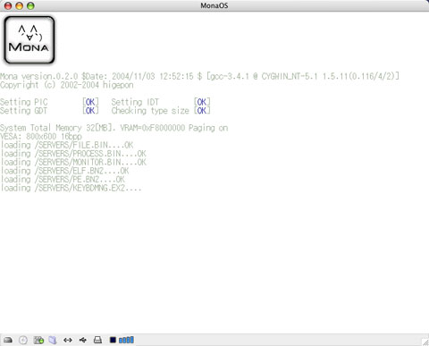429x346 pixels.
Task: Open the shared folders icon
Action: (x=53, y=340)
